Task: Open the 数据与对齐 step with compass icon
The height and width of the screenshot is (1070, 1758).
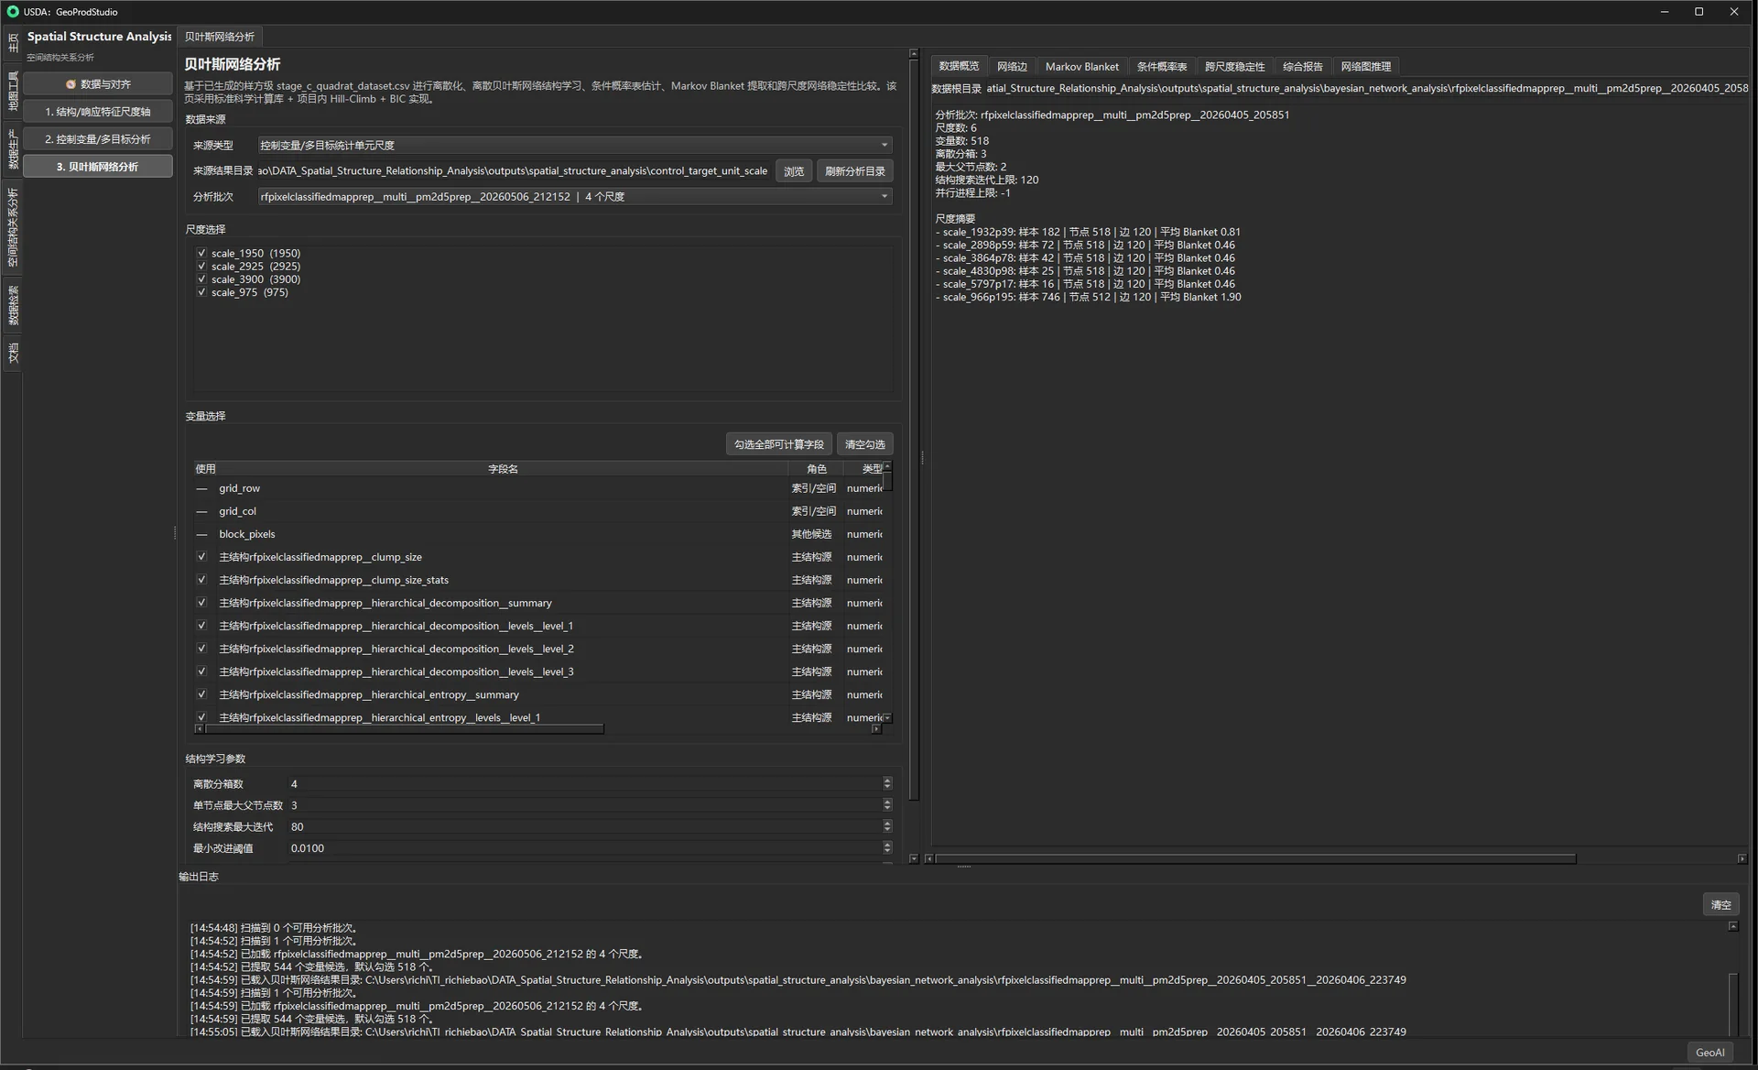Action: [98, 84]
